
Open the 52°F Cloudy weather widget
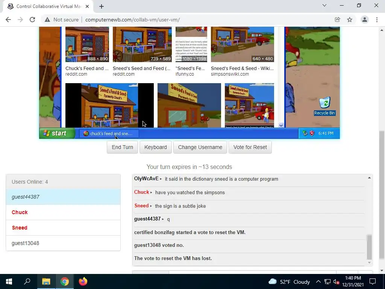tap(289, 282)
